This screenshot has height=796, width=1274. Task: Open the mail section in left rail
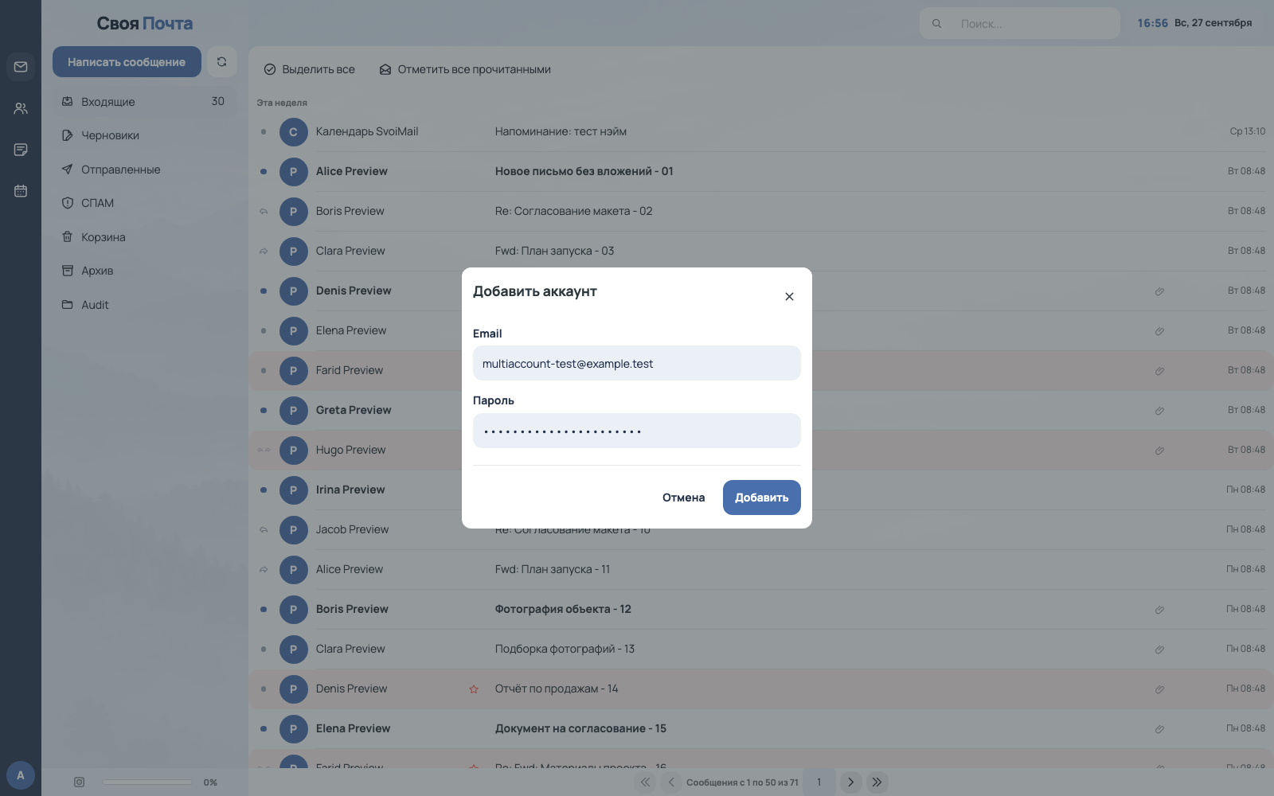click(x=21, y=67)
